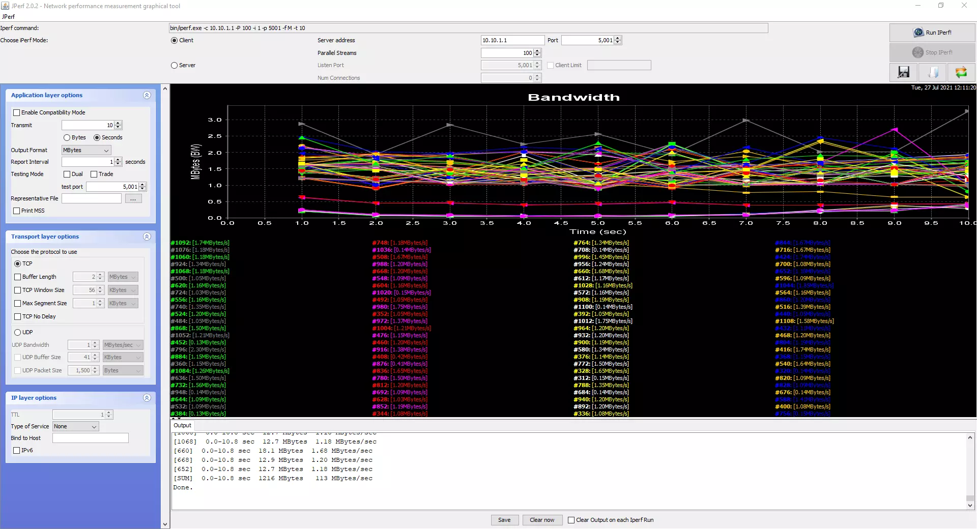977x529 pixels.
Task: Select the UDP protocol radio button
Action: (18, 332)
